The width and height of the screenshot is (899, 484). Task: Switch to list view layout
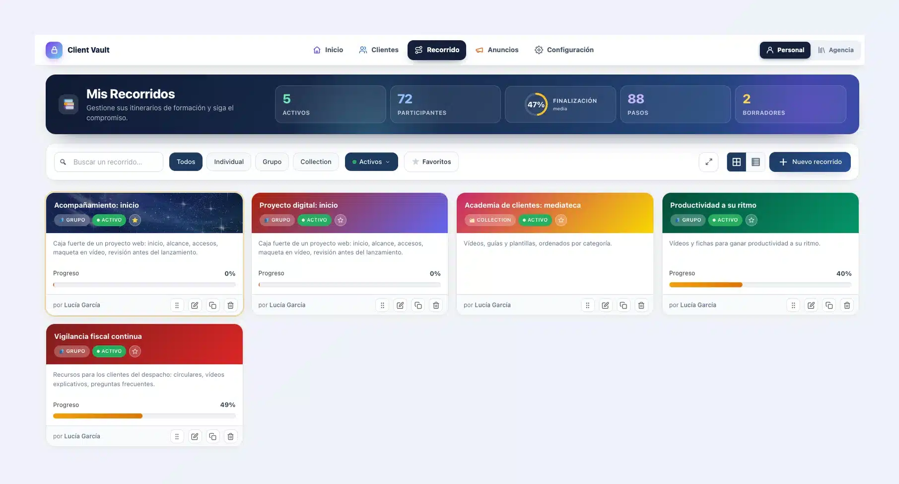756,162
